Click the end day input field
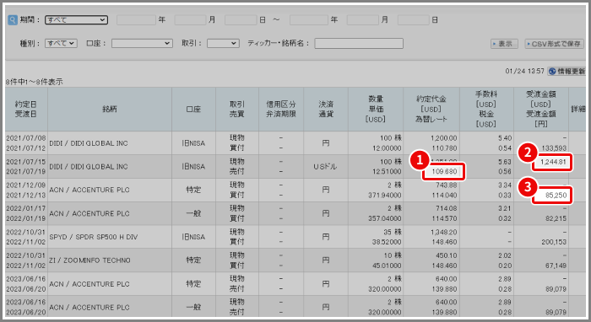591x322 pixels. click(414, 20)
